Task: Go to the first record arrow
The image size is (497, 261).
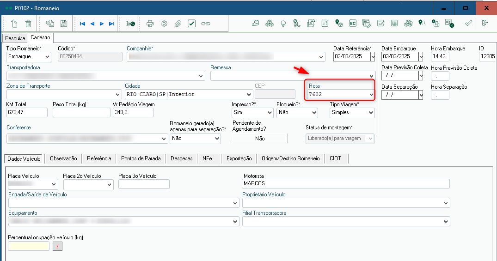Action: (82, 24)
